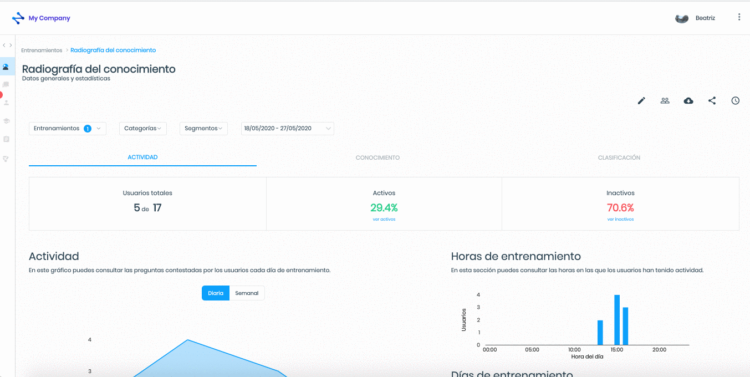
Task: Click the tallest bar in hours chart
Action: point(617,320)
